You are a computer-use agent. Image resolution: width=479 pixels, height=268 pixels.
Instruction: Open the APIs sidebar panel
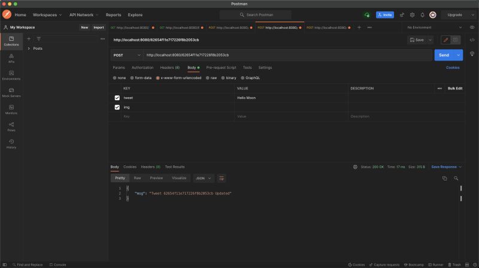[x=11, y=58]
